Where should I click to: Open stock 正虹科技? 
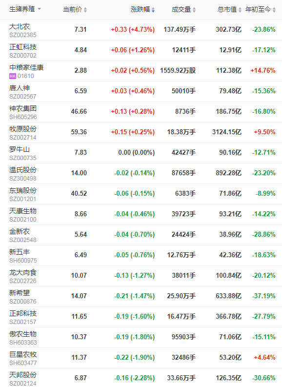pos(23,47)
